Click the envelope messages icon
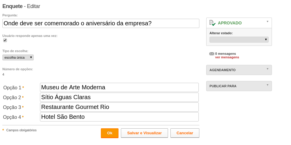The image size is (291, 145). [212, 54]
